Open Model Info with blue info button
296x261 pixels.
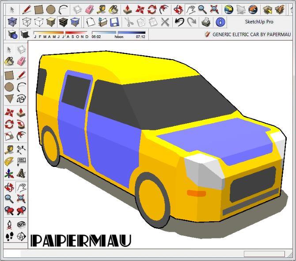pos(220,22)
